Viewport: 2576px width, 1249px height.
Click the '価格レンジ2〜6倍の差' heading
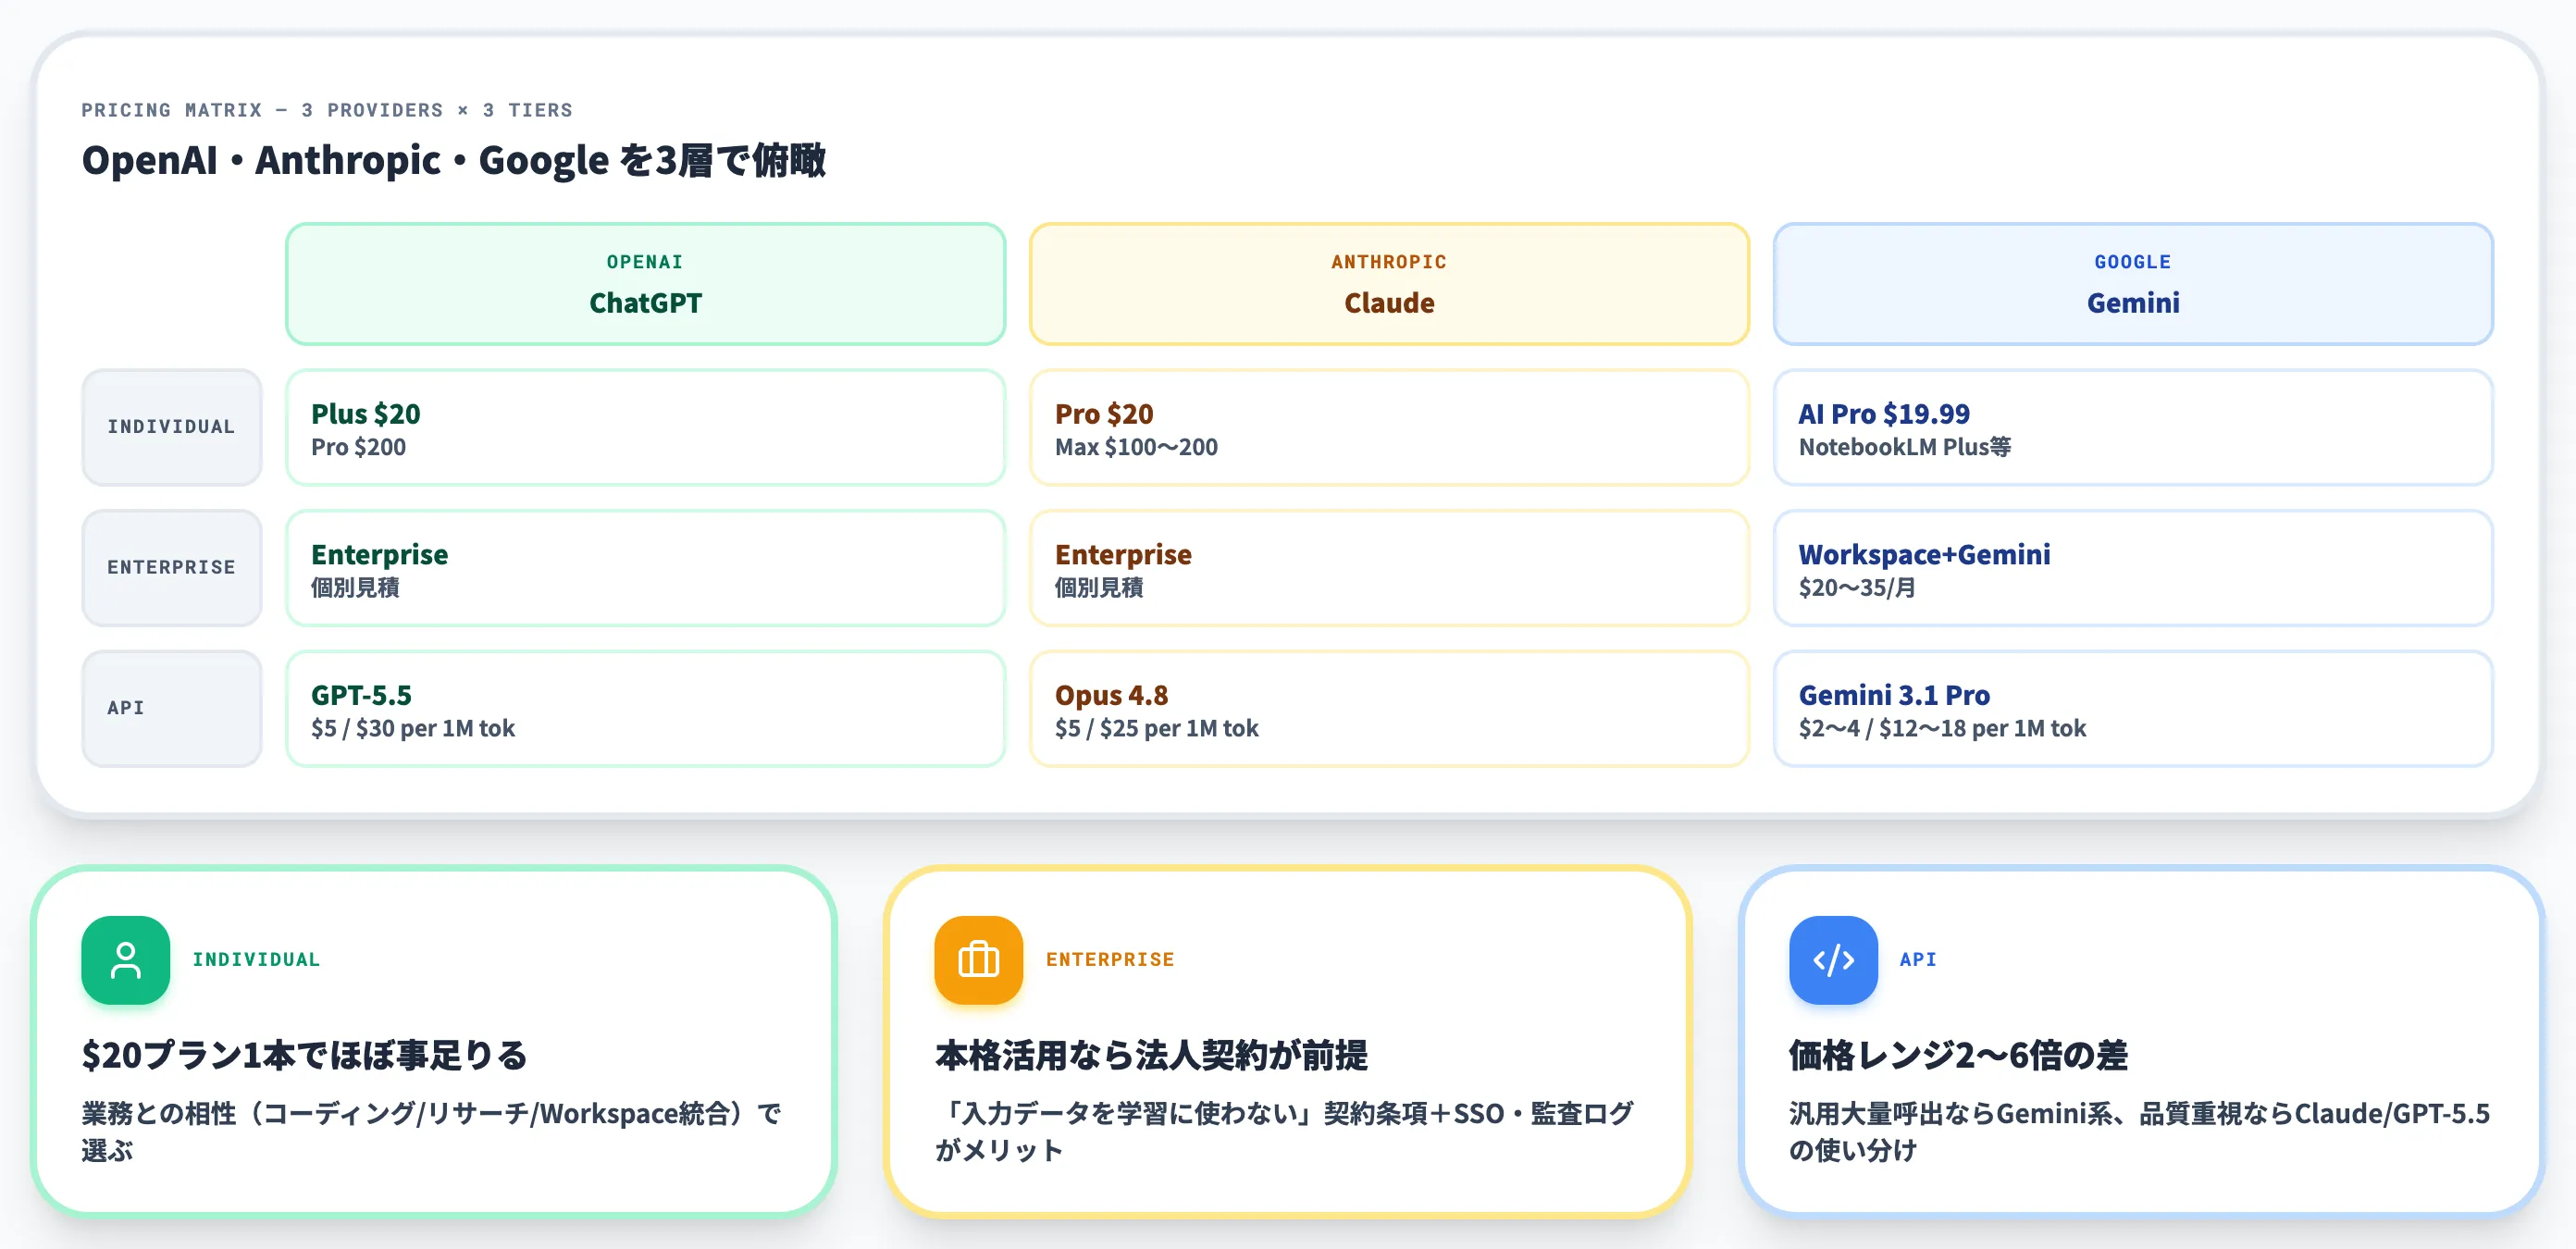click(x=1958, y=1055)
